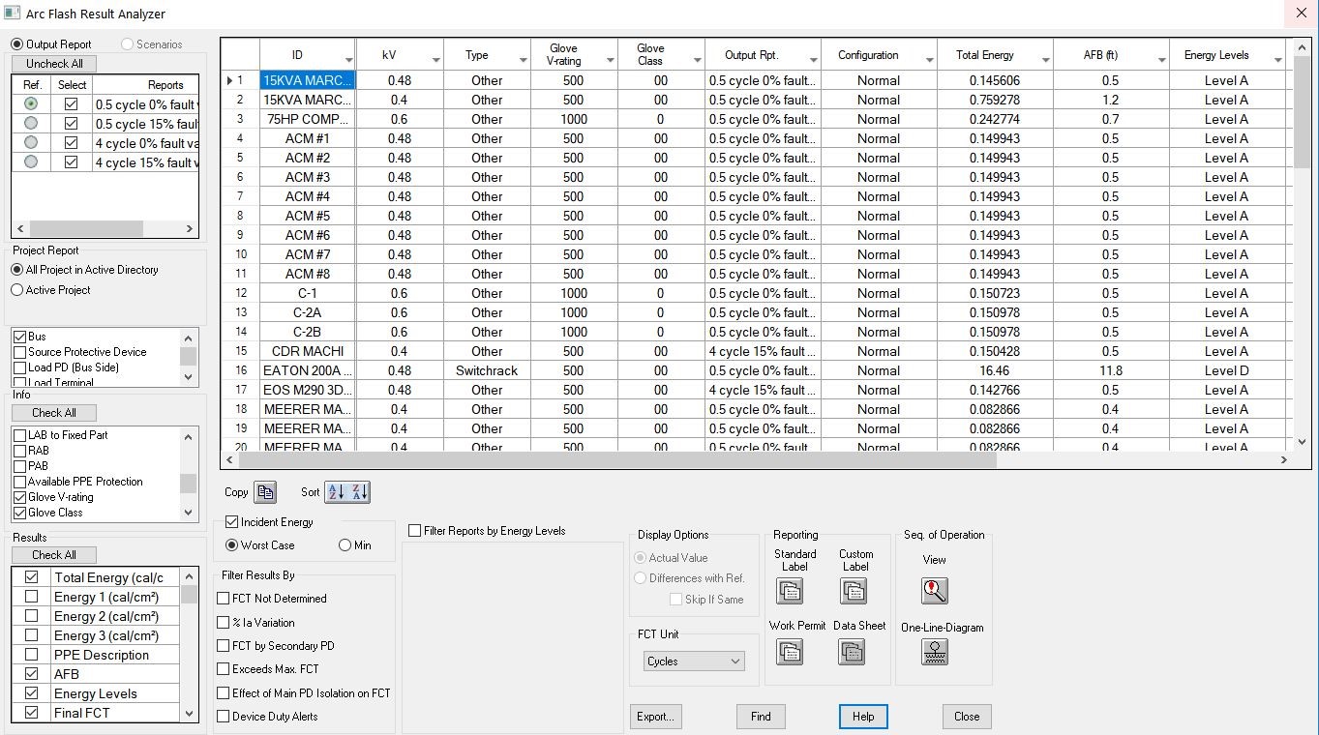
Task: Check the % Ia Variation filter
Action: (x=224, y=623)
